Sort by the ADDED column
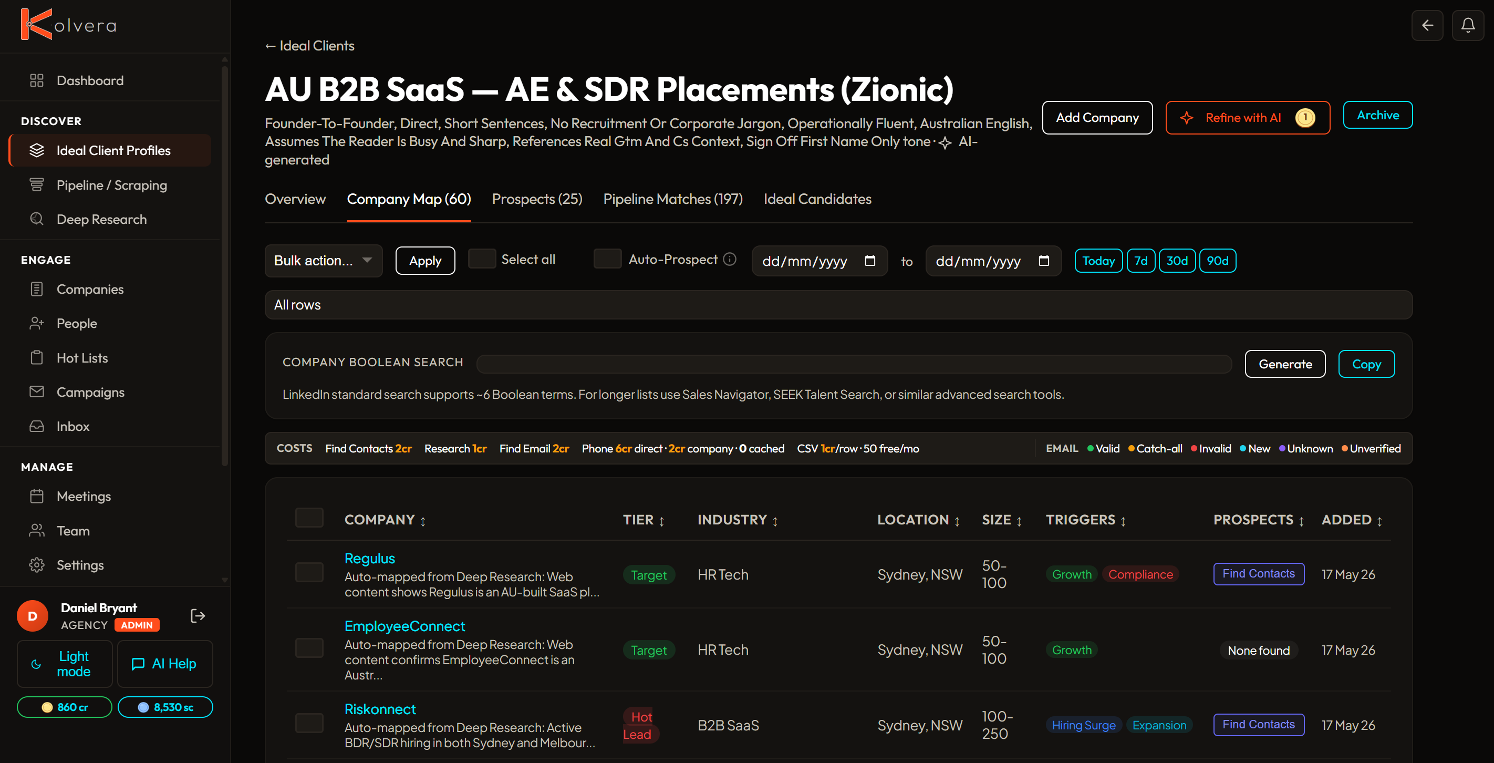 [x=1352, y=520]
